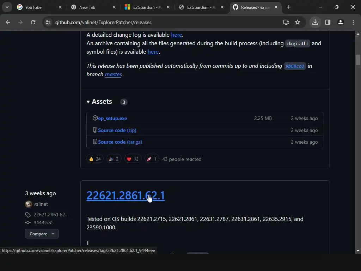Click the zip file icon beside Source code (zip)

95,130
